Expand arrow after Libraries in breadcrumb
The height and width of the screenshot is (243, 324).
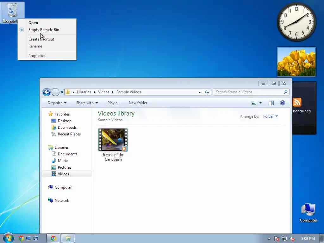pyautogui.click(x=94, y=92)
